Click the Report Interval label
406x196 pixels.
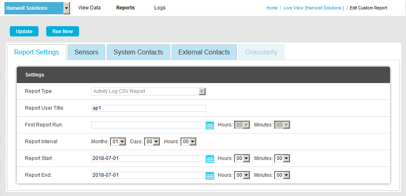(x=42, y=142)
